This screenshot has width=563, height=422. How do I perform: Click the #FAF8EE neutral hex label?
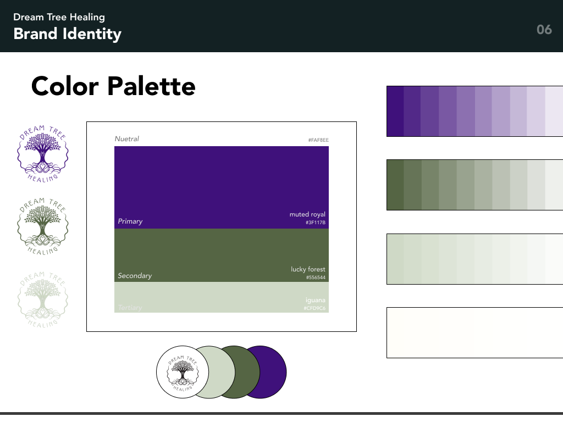point(318,140)
